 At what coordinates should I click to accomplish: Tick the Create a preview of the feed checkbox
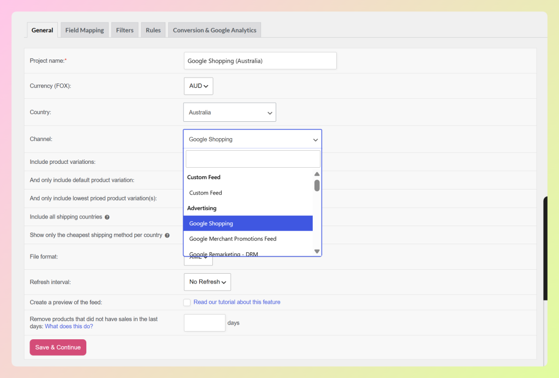coord(187,303)
